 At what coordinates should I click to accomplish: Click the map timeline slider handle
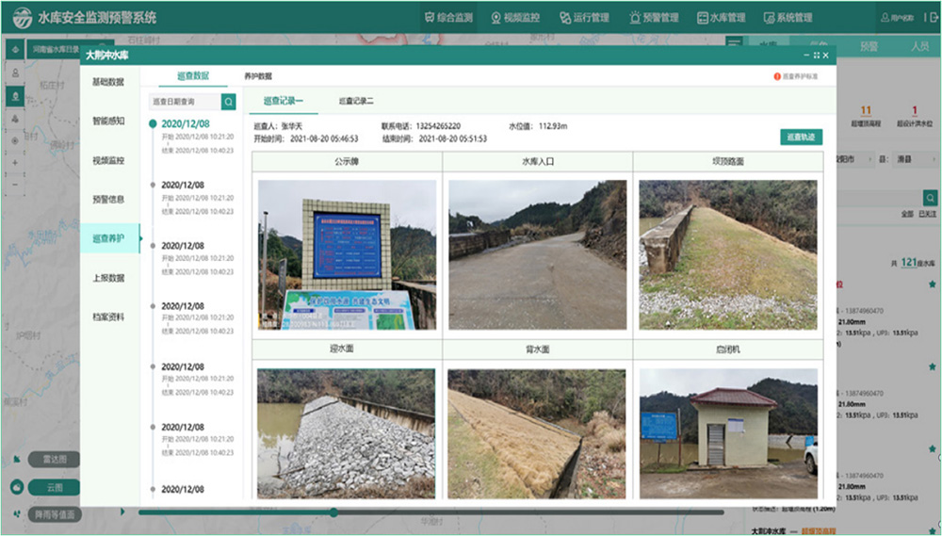click(x=333, y=512)
